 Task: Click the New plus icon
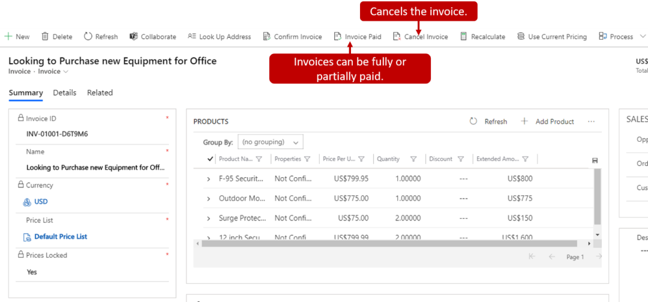coord(8,37)
